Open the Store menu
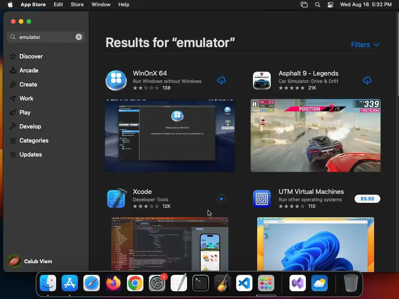Screen dimensions: 399x299 [x=77, y=4]
